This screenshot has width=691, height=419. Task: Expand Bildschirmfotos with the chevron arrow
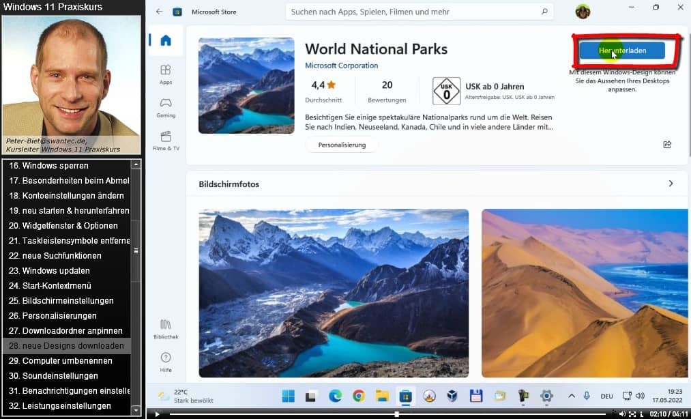(671, 184)
